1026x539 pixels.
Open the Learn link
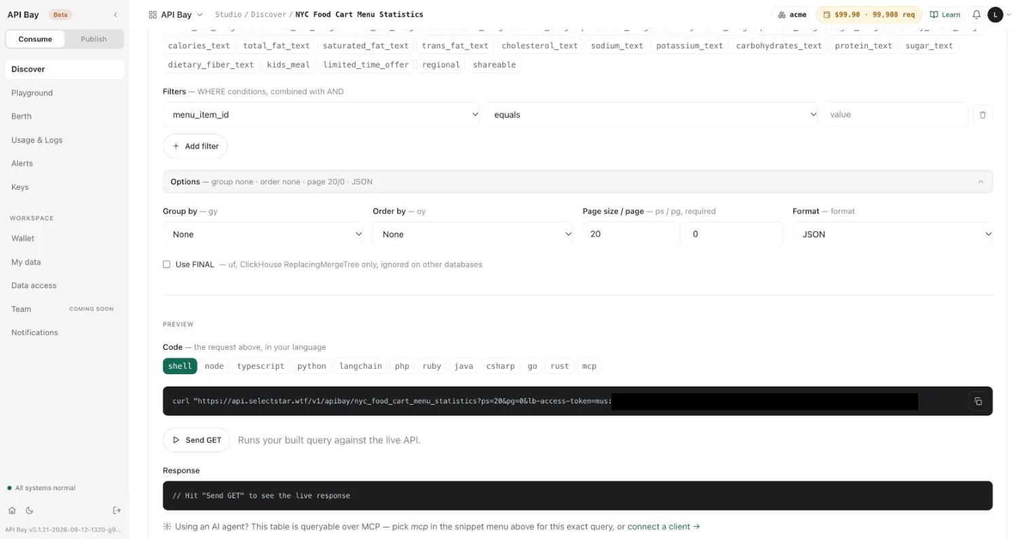pyautogui.click(x=945, y=14)
